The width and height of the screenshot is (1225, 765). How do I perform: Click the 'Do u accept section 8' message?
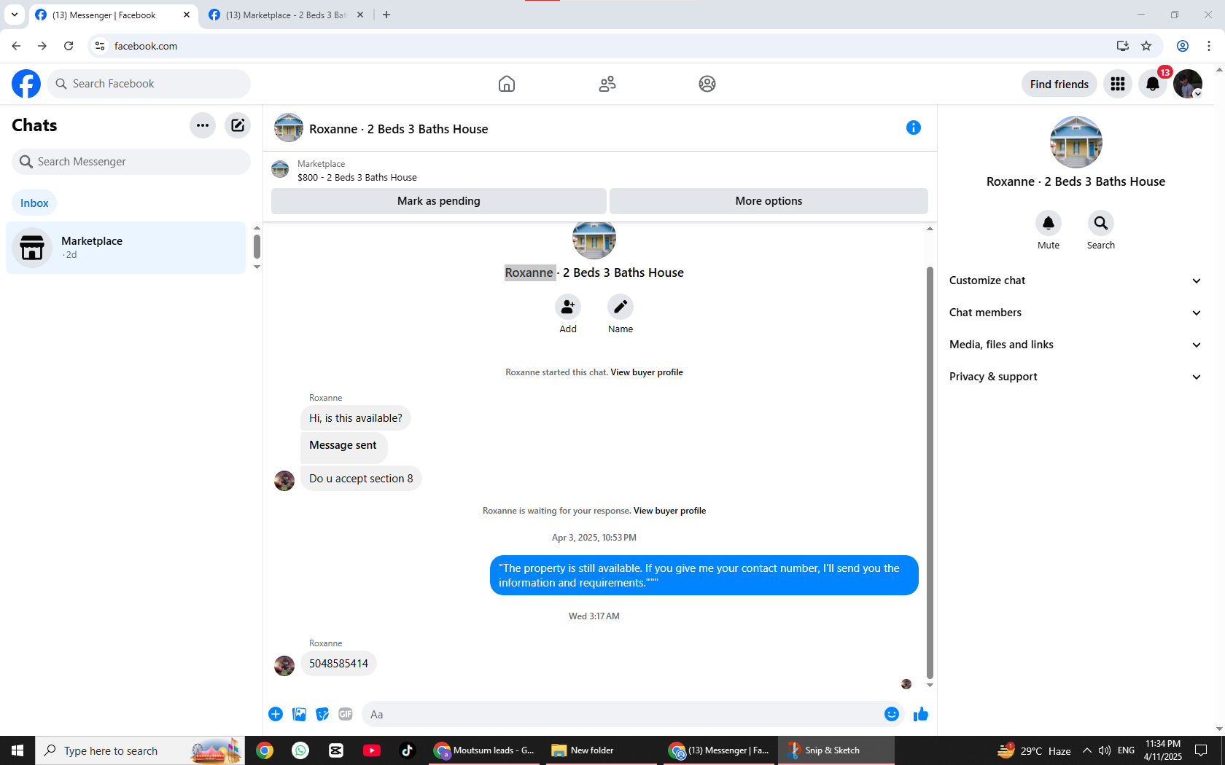point(361,479)
